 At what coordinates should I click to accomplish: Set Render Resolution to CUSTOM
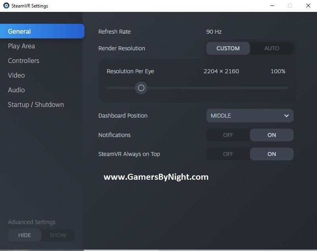228,48
